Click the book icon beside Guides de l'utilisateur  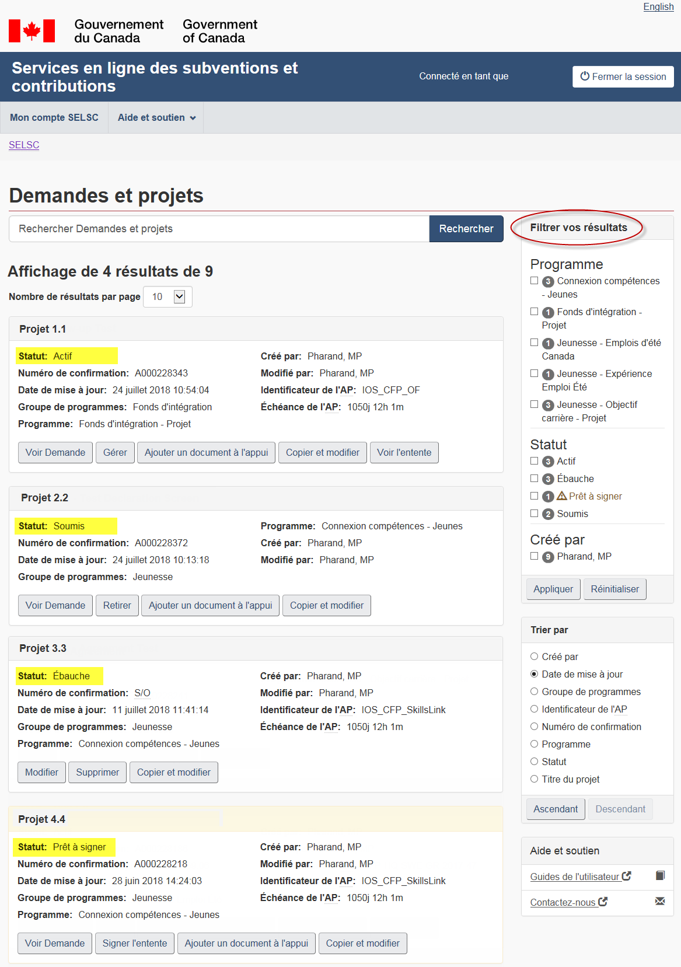point(660,875)
